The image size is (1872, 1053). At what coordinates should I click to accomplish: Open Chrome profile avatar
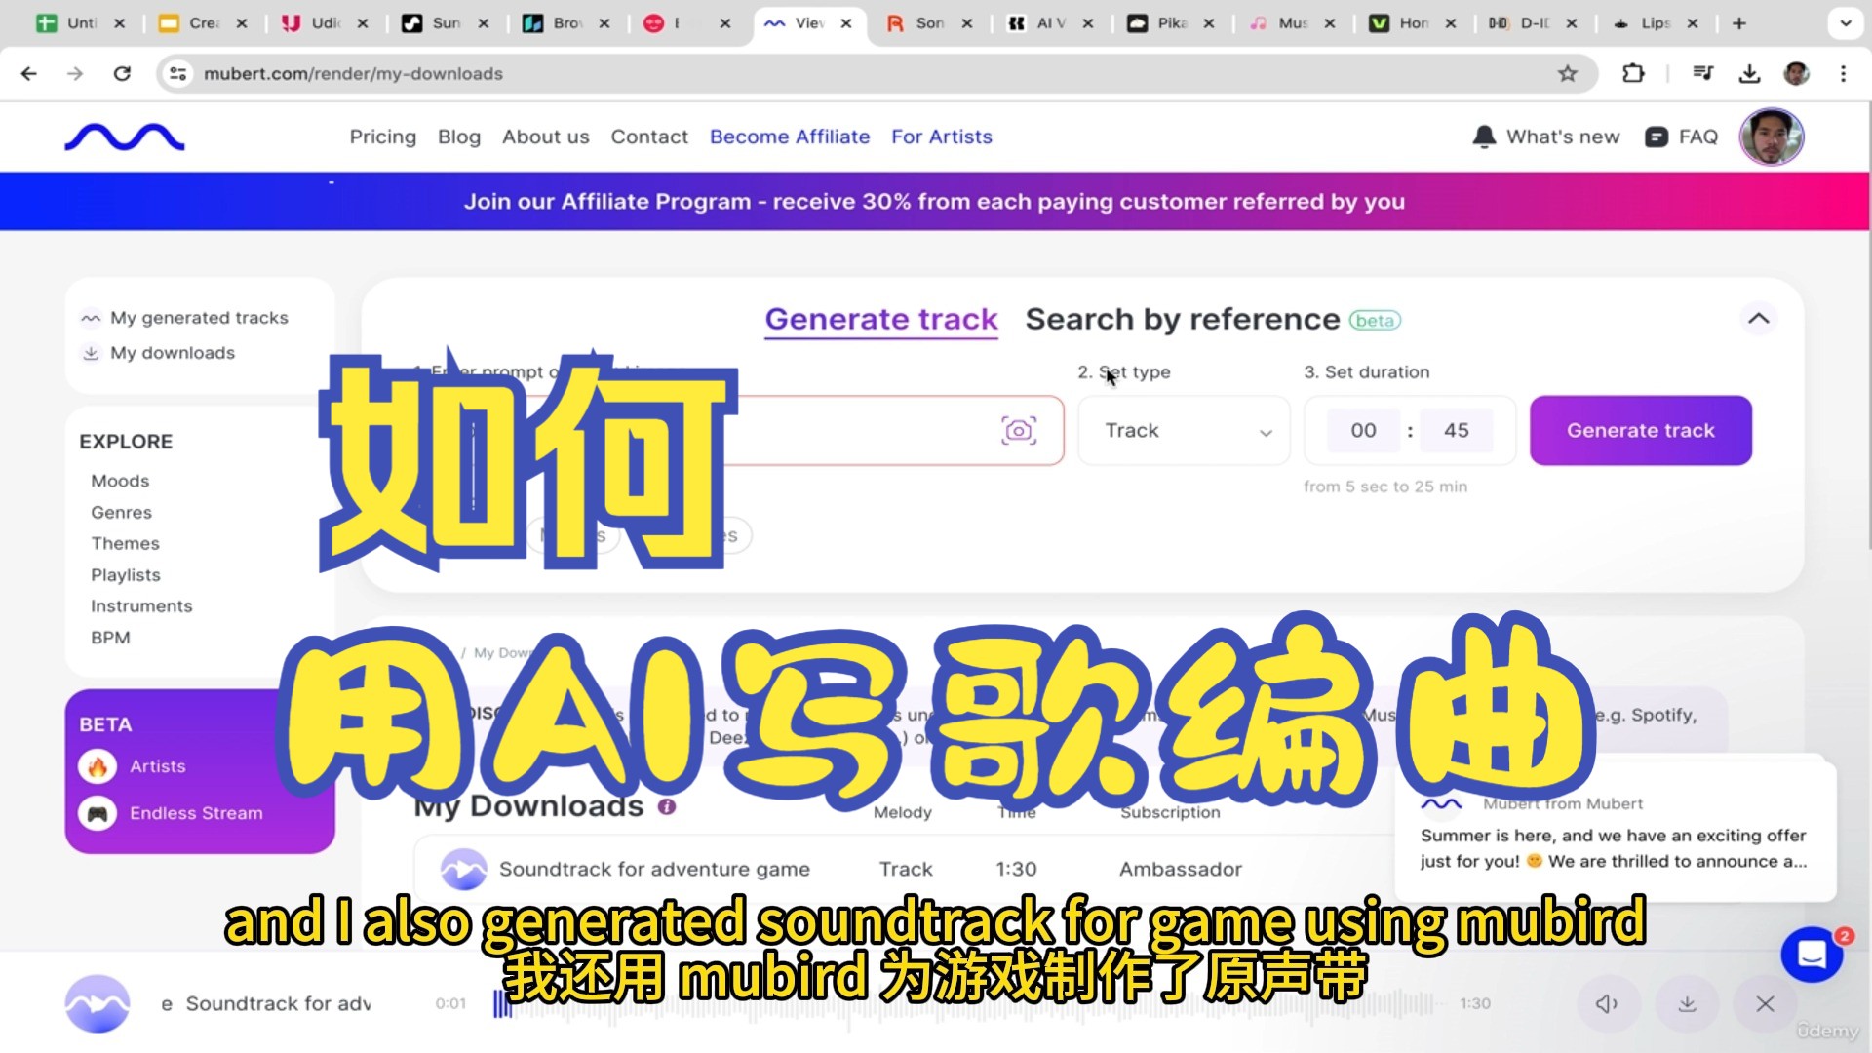[1796, 73]
